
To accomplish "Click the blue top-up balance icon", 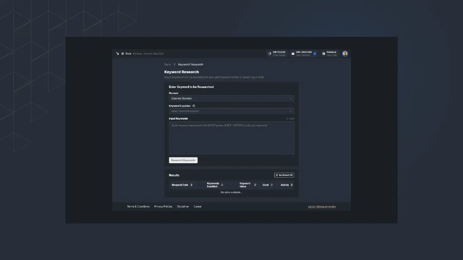I will click(315, 53).
